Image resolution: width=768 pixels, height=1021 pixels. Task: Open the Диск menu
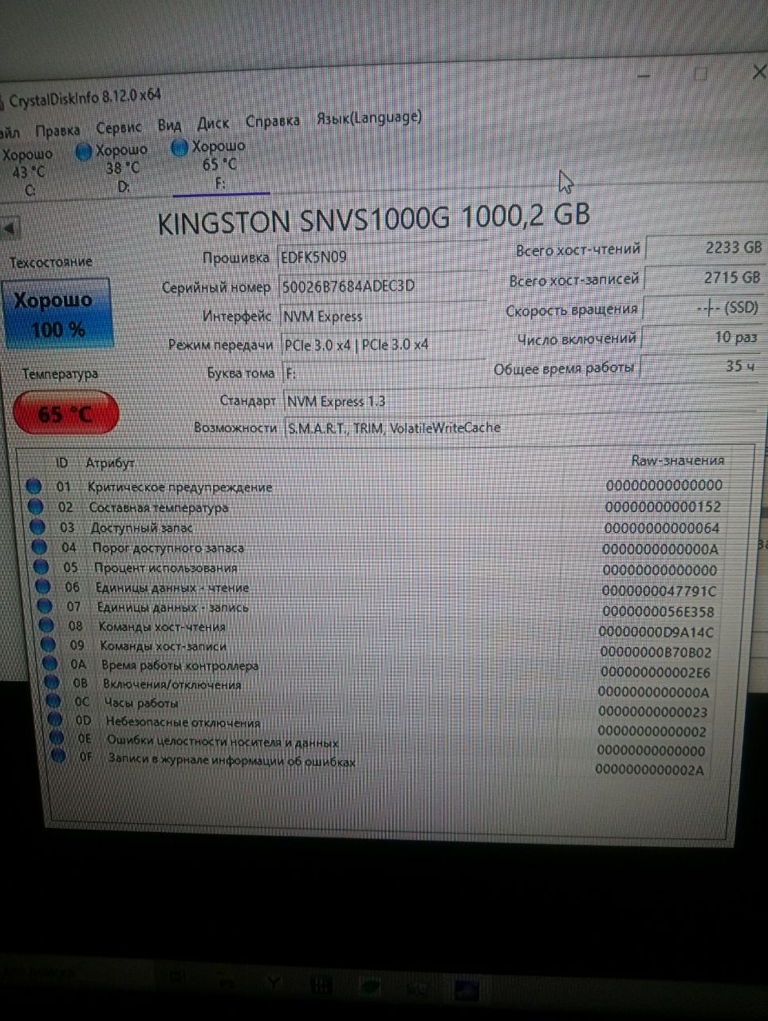213,124
